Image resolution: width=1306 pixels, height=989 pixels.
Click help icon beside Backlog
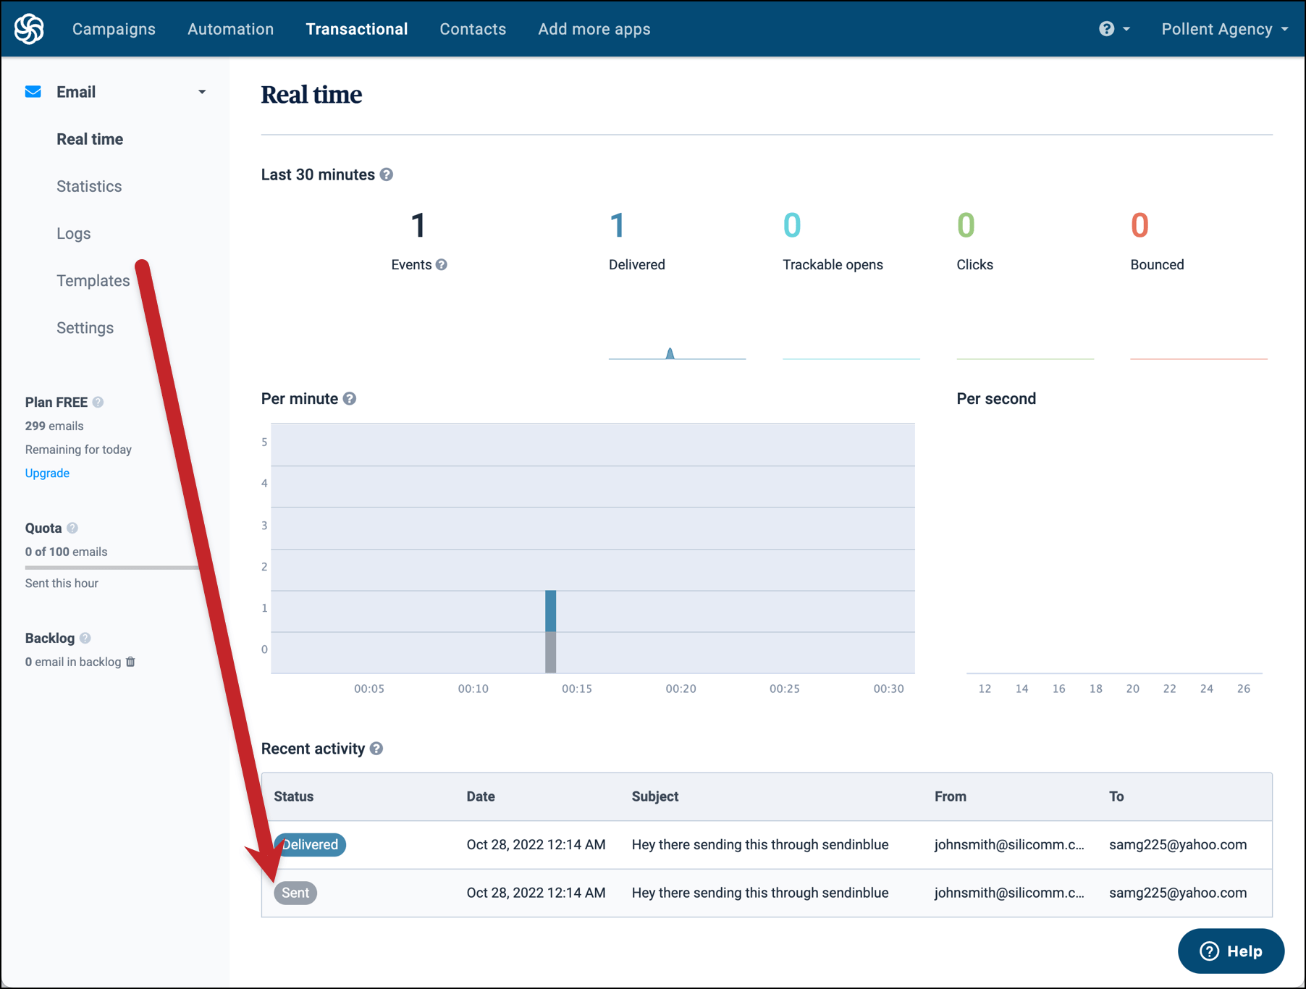coord(85,638)
